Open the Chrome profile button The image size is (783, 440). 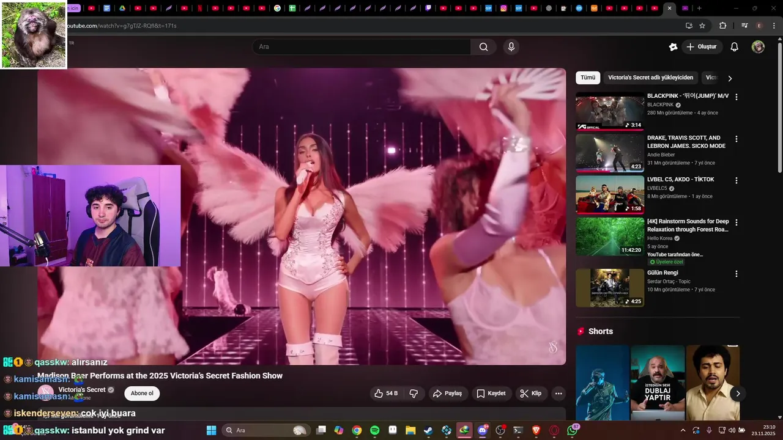pyautogui.click(x=760, y=26)
